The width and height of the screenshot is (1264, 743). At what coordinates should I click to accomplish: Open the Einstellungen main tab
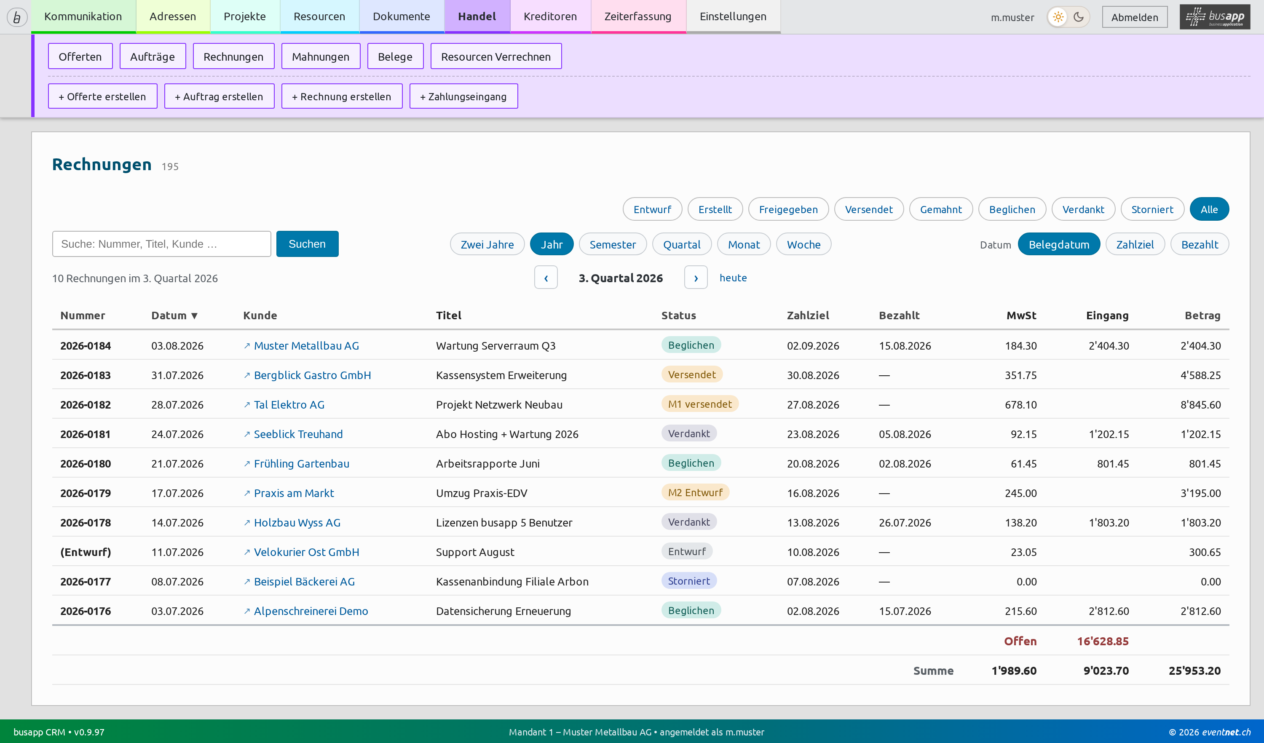tap(733, 16)
